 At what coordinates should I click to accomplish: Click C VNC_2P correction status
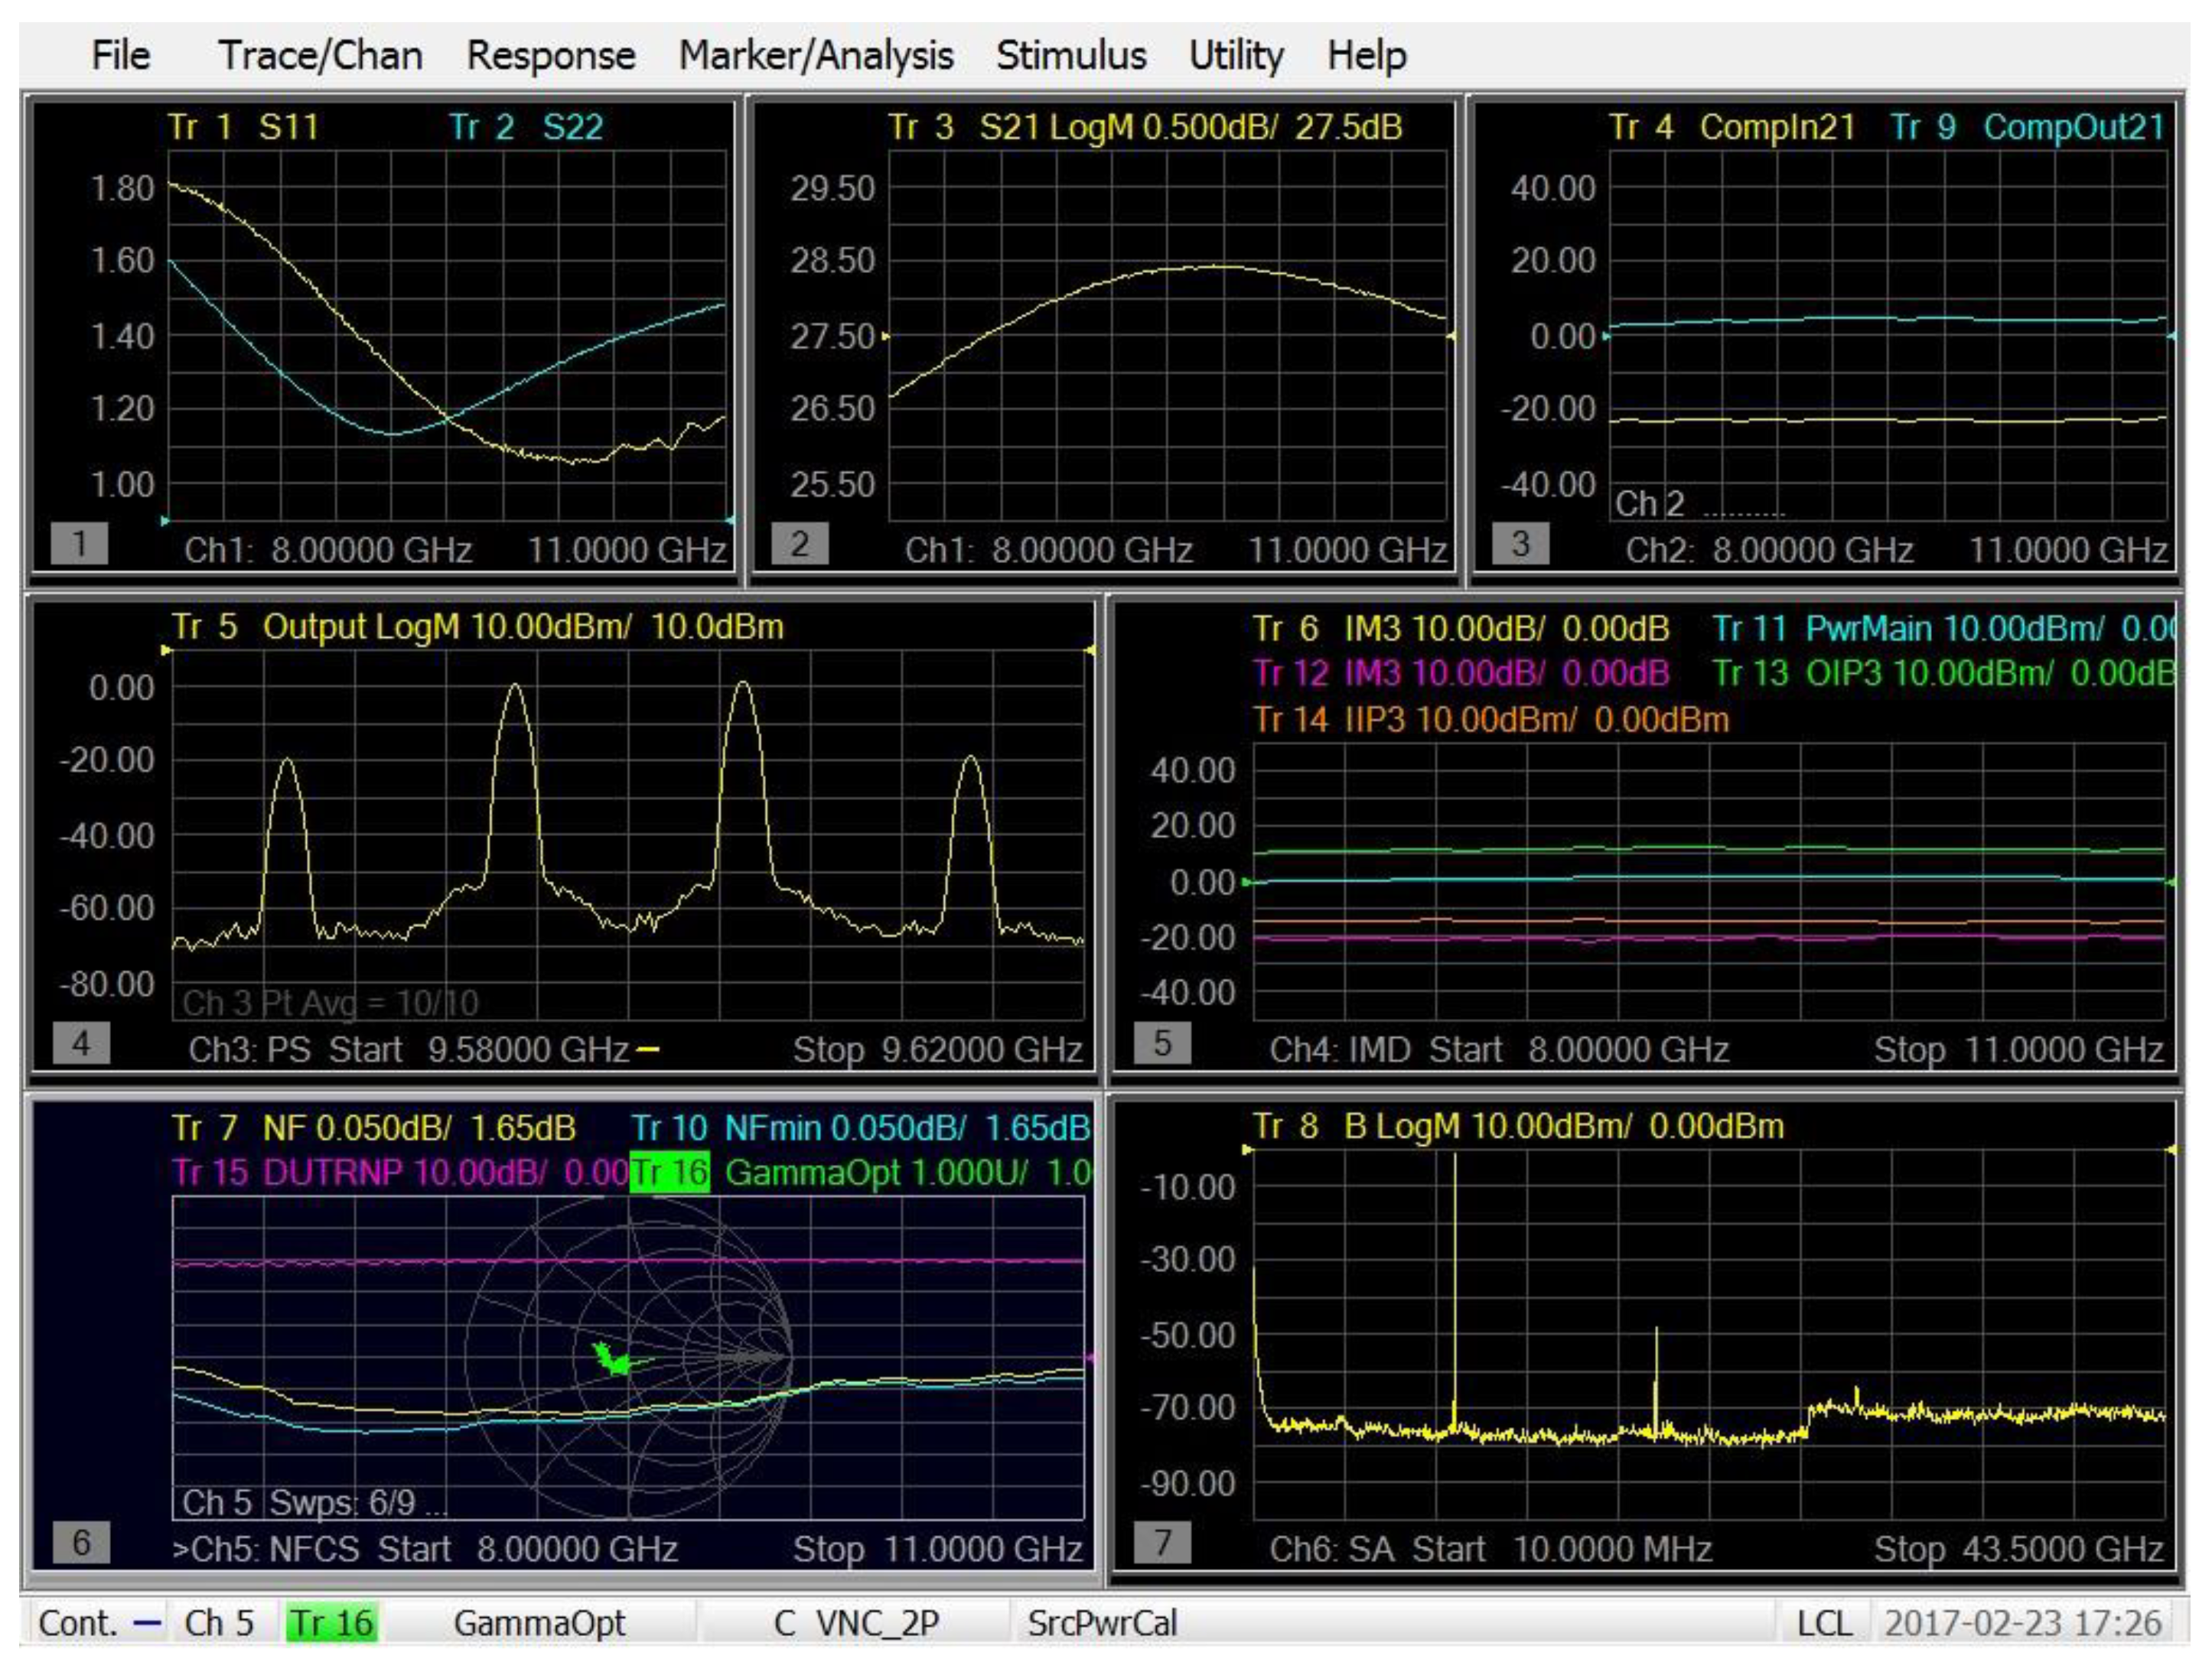856,1622
